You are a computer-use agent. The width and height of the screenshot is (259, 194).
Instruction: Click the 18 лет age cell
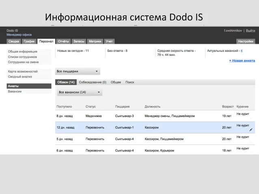click(x=227, y=151)
